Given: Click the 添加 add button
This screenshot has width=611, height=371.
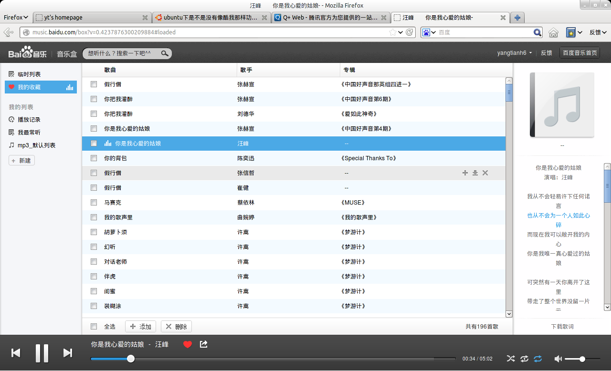Looking at the screenshot, I should (x=140, y=326).
